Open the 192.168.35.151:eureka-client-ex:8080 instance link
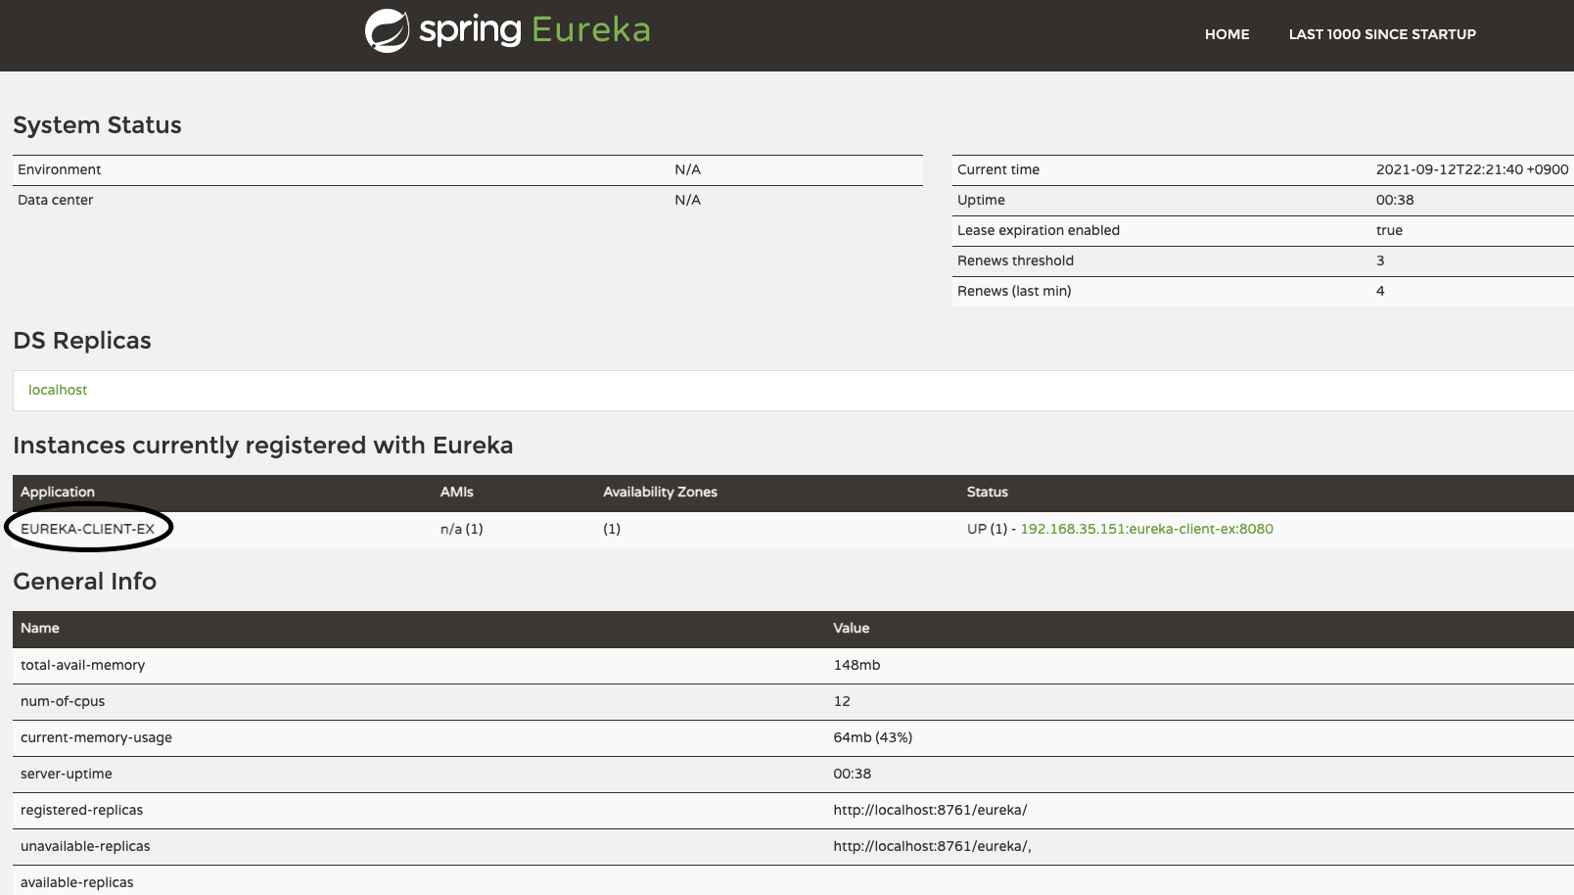Screen dimensions: 1574x895 (x=1146, y=529)
